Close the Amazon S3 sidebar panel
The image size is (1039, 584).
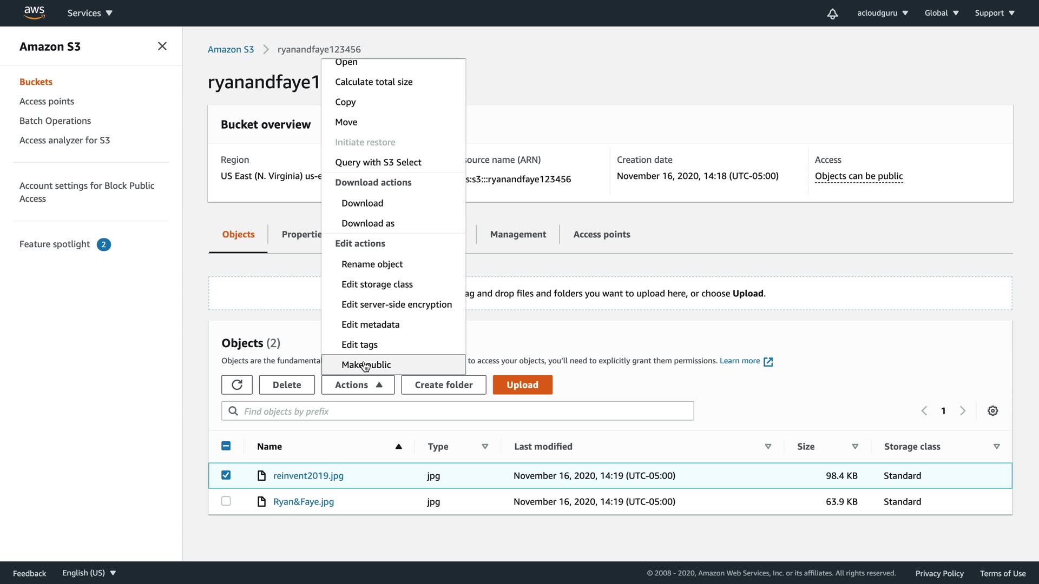point(162,47)
